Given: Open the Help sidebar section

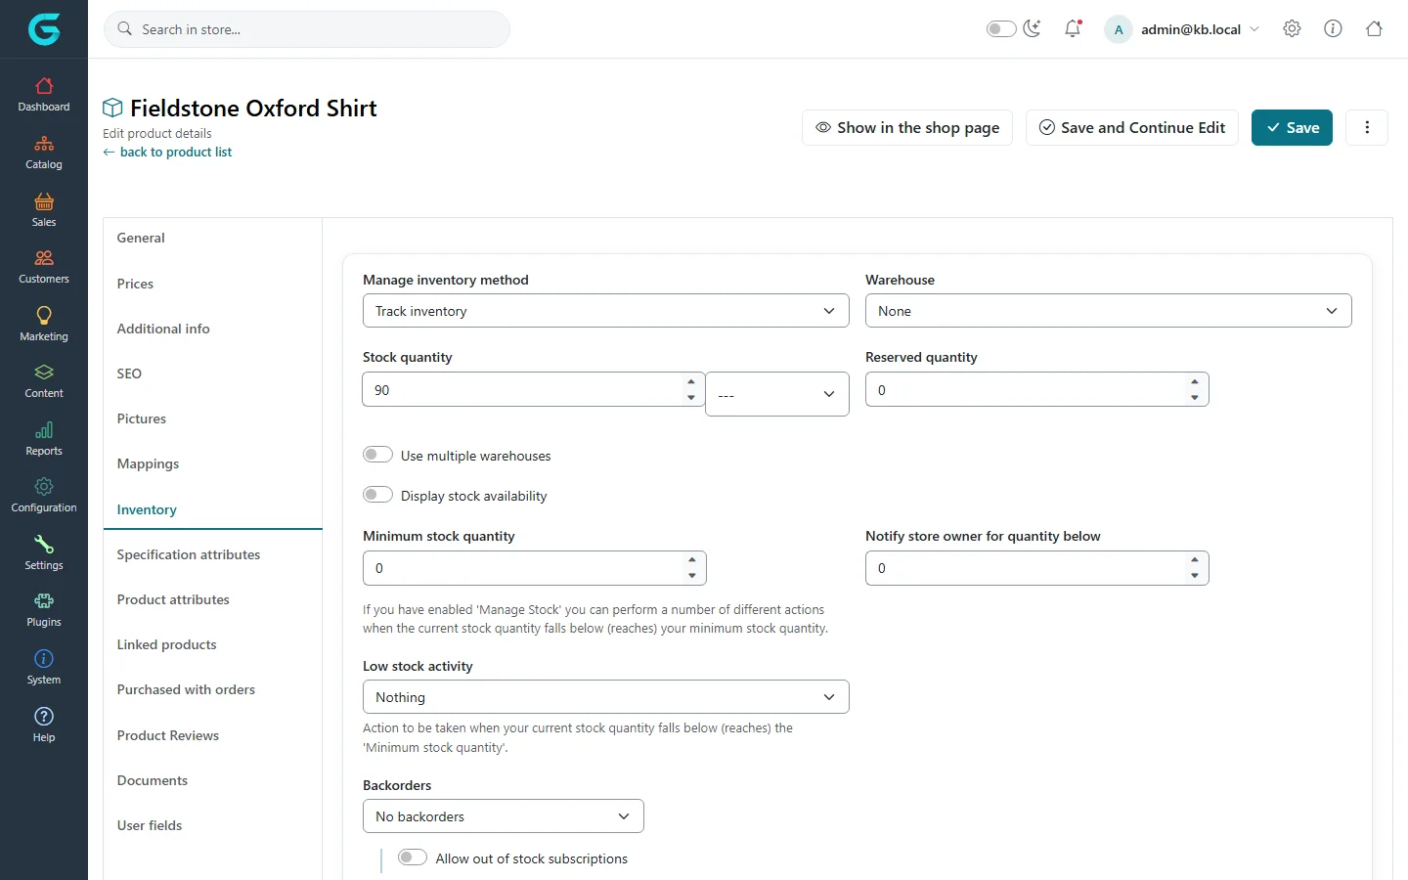Looking at the screenshot, I should (44, 725).
